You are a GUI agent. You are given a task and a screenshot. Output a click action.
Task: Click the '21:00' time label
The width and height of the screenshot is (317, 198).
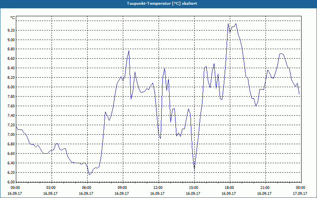click(x=264, y=187)
